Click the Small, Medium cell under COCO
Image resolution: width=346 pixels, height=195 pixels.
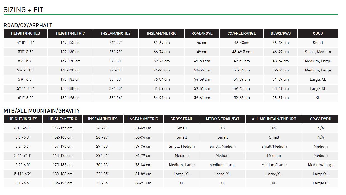(x=318, y=52)
